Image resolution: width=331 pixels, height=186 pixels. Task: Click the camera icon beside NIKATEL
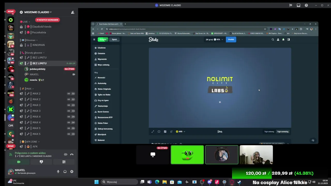(74, 74)
